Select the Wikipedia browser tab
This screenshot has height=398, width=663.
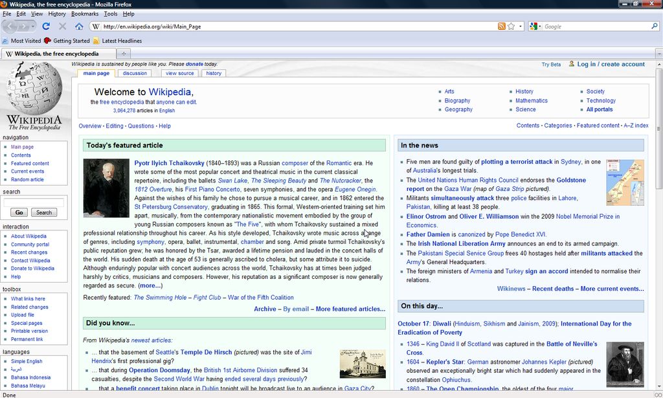coord(59,54)
